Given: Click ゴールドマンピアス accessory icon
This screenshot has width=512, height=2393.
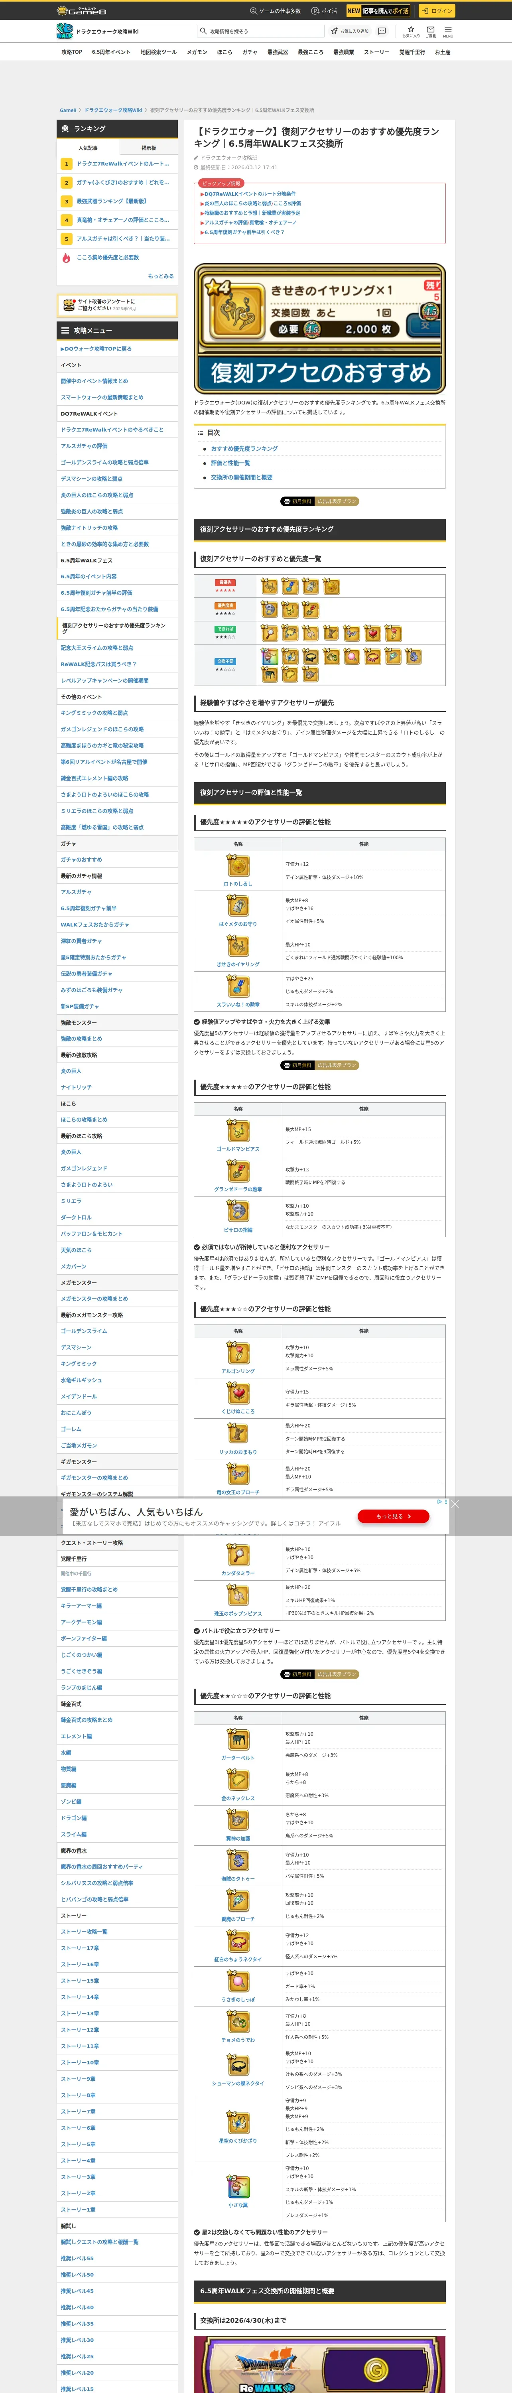Looking at the screenshot, I should [238, 1131].
